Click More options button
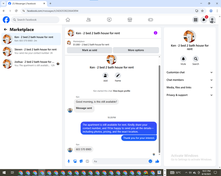The image size is (221, 176). click(x=136, y=50)
